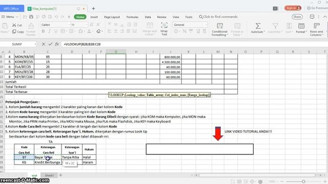Viewport: 328px width, 184px height.
Task: Click into the formula bar input
Action: click(x=195, y=44)
